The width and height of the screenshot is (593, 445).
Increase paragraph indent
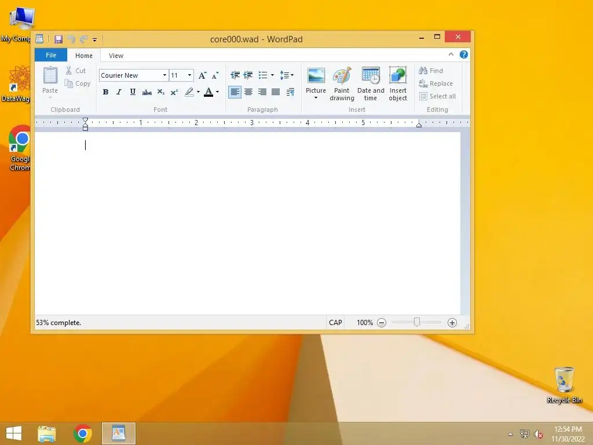[248, 75]
